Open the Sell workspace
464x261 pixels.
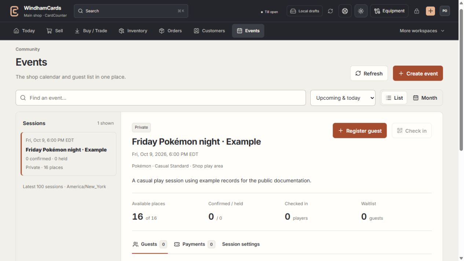pyautogui.click(x=55, y=31)
